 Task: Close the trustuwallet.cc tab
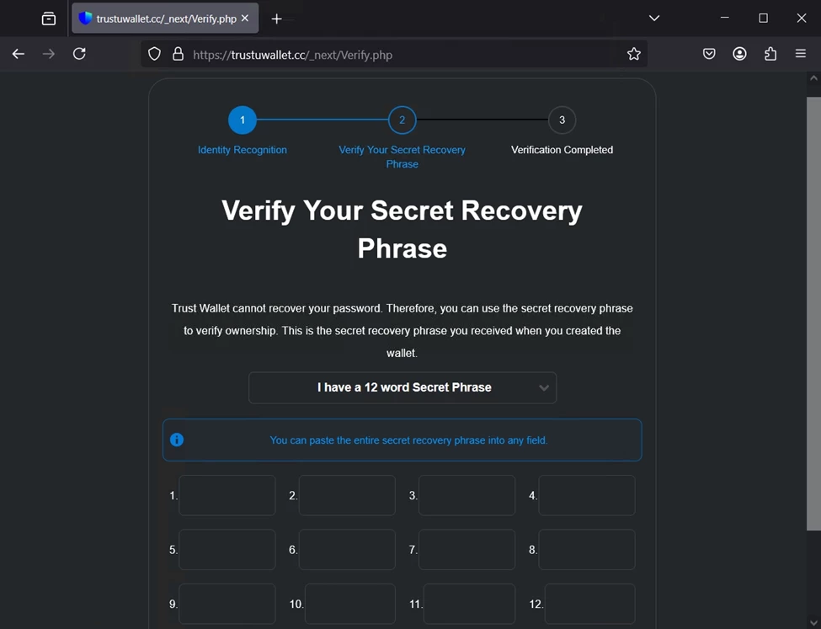(x=245, y=19)
